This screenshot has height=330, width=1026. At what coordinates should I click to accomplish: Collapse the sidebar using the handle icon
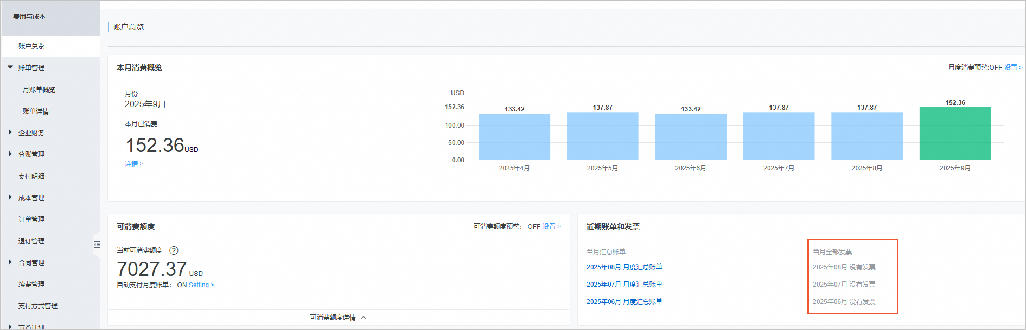97,245
